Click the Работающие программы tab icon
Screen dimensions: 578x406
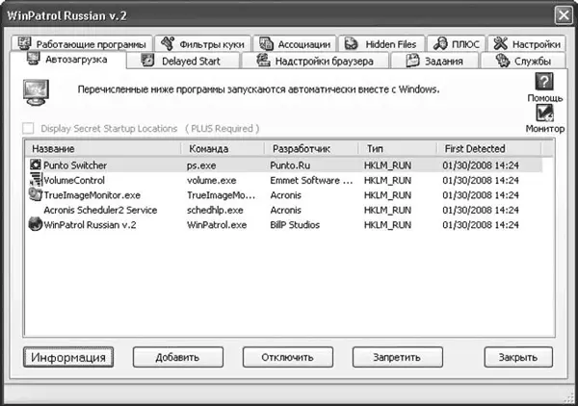pos(25,43)
